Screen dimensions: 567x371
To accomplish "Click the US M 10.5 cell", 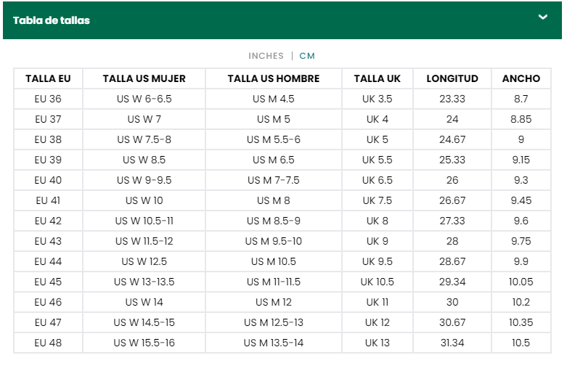I will pos(274,261).
